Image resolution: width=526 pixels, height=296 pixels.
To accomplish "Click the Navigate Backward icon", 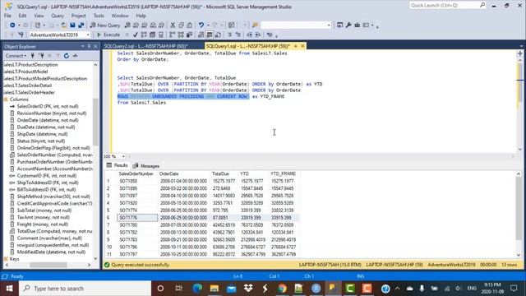I will [12, 25].
